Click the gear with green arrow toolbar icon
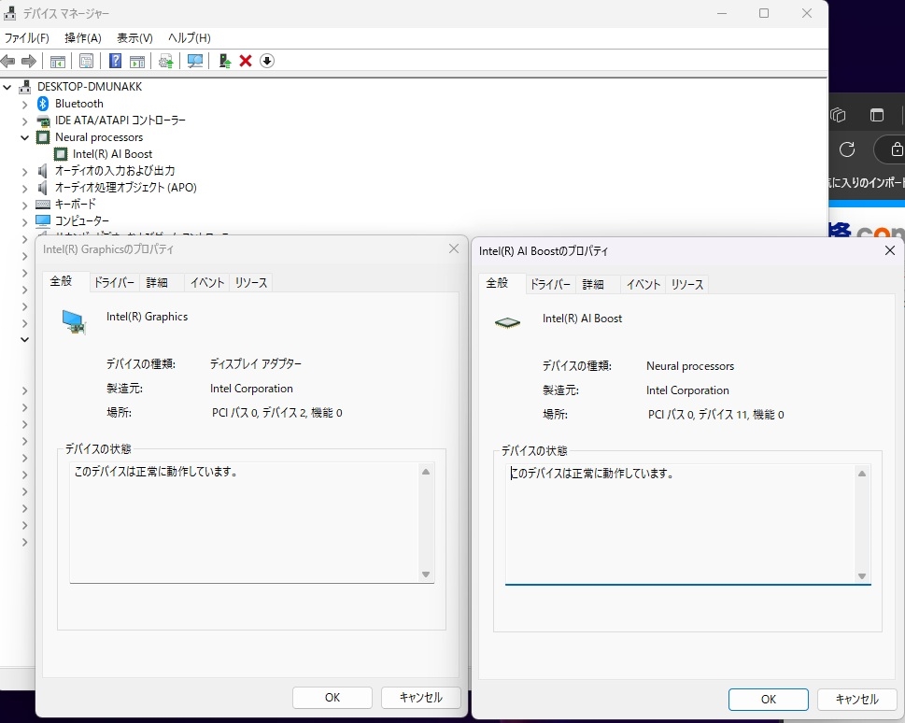This screenshot has width=905, height=723. (x=166, y=62)
